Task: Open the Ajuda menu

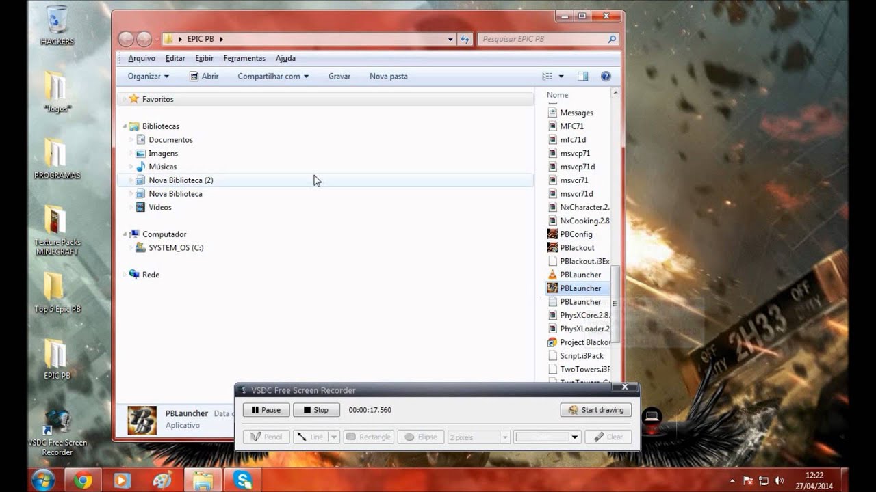Action: tap(285, 59)
